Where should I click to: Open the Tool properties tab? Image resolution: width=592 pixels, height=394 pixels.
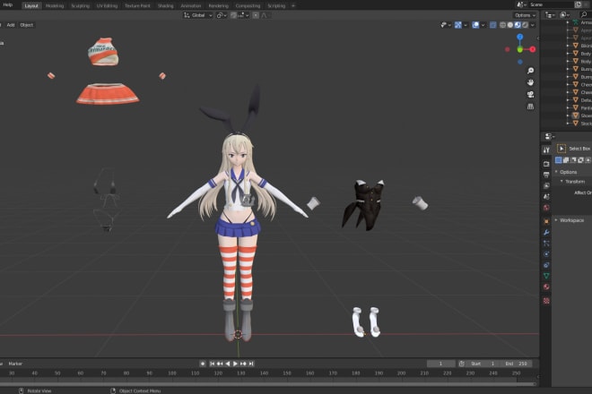coord(546,150)
